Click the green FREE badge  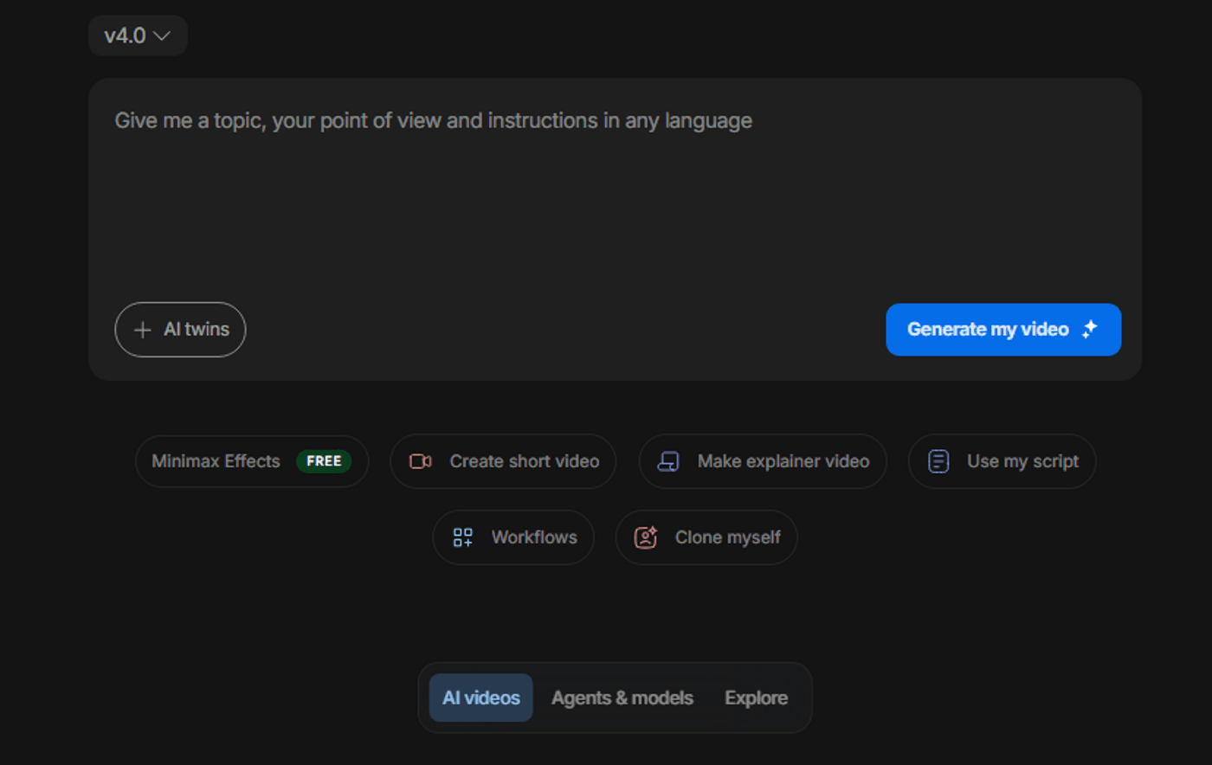(x=324, y=461)
